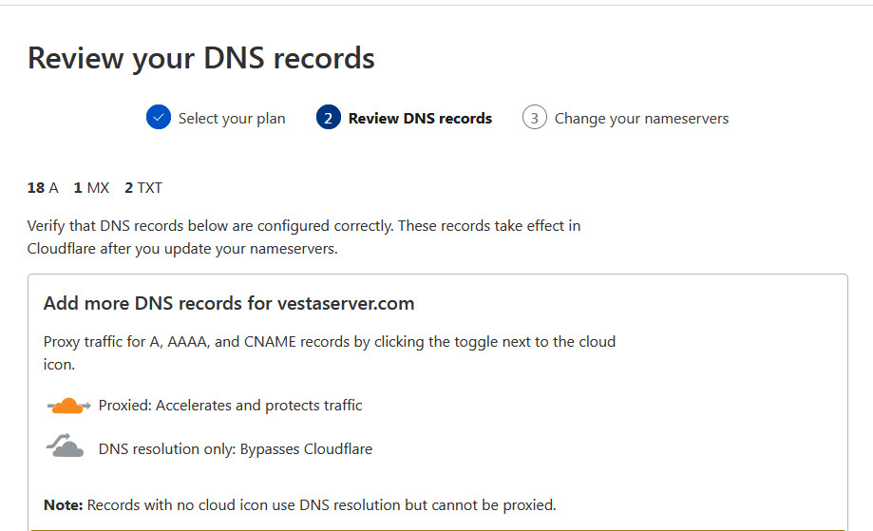Select the Review DNS records step label
Screen dimensions: 873x531
(x=420, y=119)
